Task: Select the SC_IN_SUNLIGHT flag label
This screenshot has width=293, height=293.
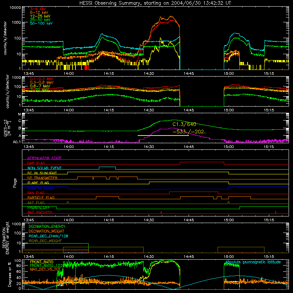Action: coord(42,173)
